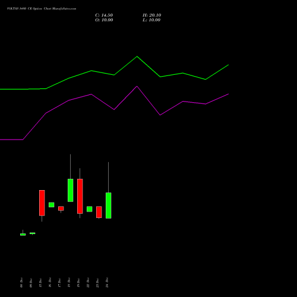Select the 15 Dec red candlestick

pos(42,203)
